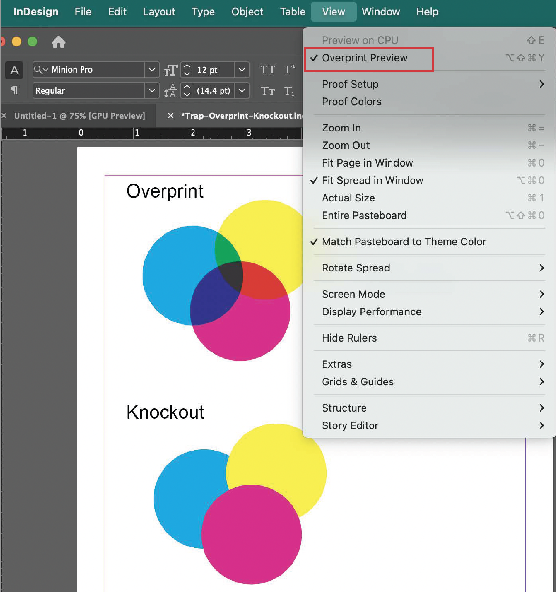Choose Zoom Out
Image resolution: width=556 pixels, height=592 pixels.
point(429,145)
